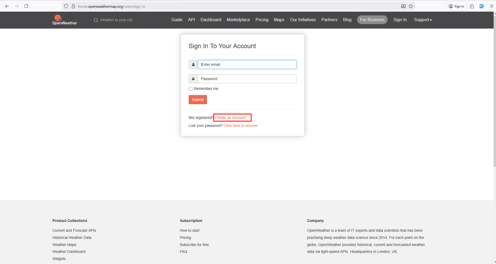Open the Guide menu item
The image size is (496, 264).
(x=177, y=20)
